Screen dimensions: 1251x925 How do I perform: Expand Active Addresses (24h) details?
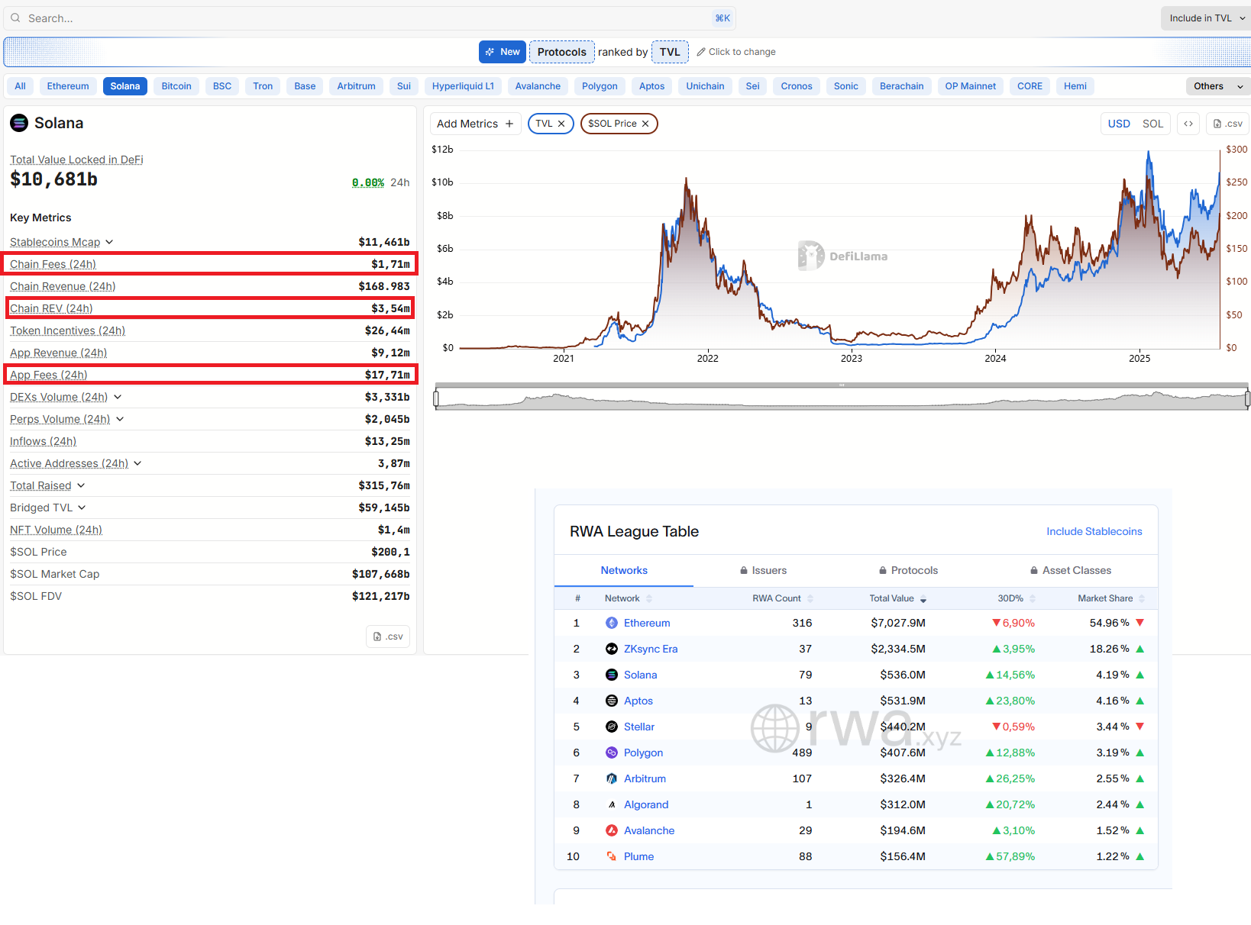pyautogui.click(x=137, y=463)
